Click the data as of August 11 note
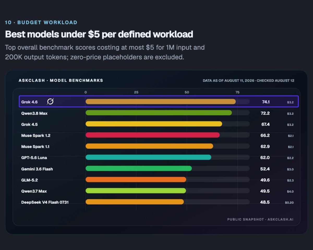Screen dimensions: 313x250 [249, 80]
